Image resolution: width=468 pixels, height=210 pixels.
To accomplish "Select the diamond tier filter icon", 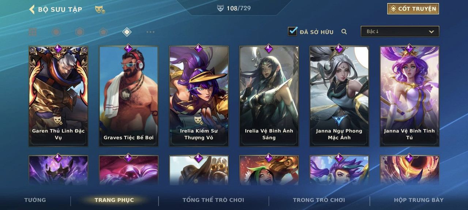I will pos(127,32).
